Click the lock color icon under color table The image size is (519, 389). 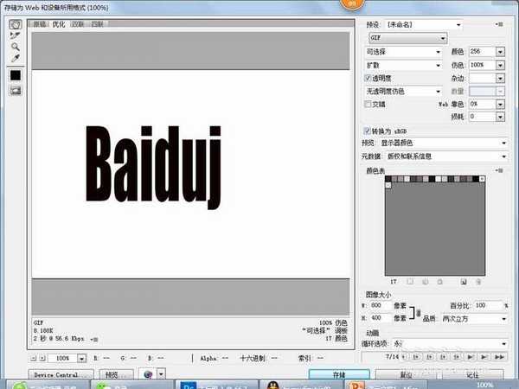[440, 282]
